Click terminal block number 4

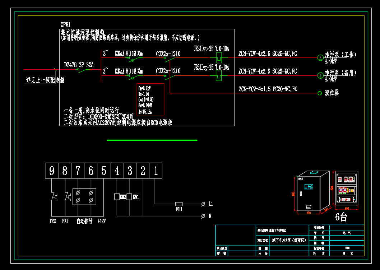tap(117, 171)
